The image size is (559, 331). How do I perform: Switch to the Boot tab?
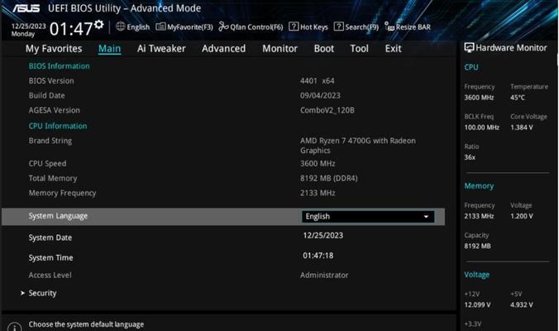tap(323, 49)
